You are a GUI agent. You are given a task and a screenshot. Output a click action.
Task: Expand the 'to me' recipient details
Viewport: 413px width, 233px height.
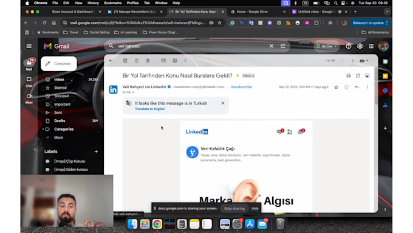pyautogui.click(x=133, y=92)
